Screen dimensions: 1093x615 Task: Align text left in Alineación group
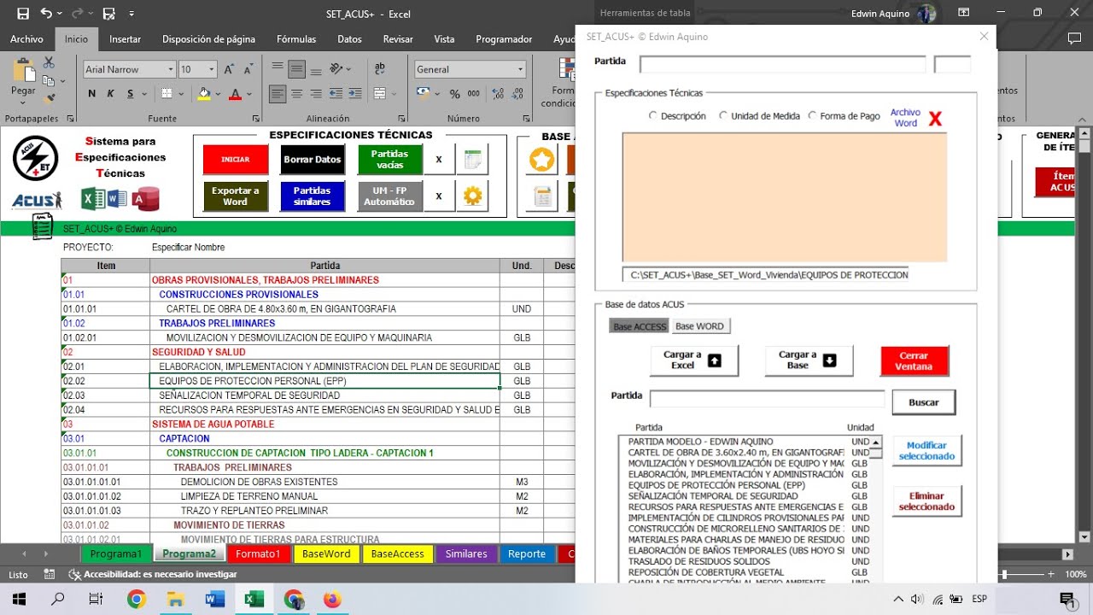click(x=278, y=94)
